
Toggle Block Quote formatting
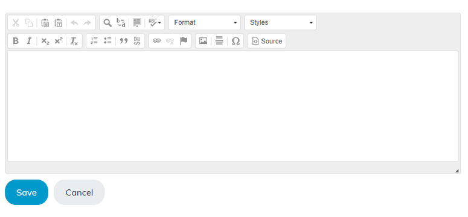tap(124, 41)
